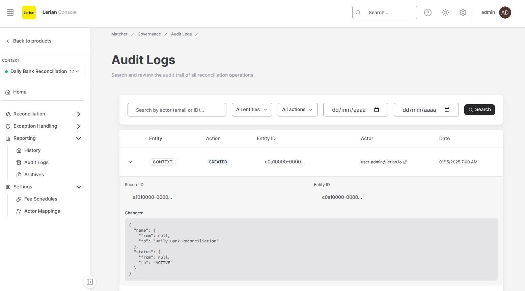The image size is (525, 291).
Task: Click the Date column header
Action: pos(444,138)
